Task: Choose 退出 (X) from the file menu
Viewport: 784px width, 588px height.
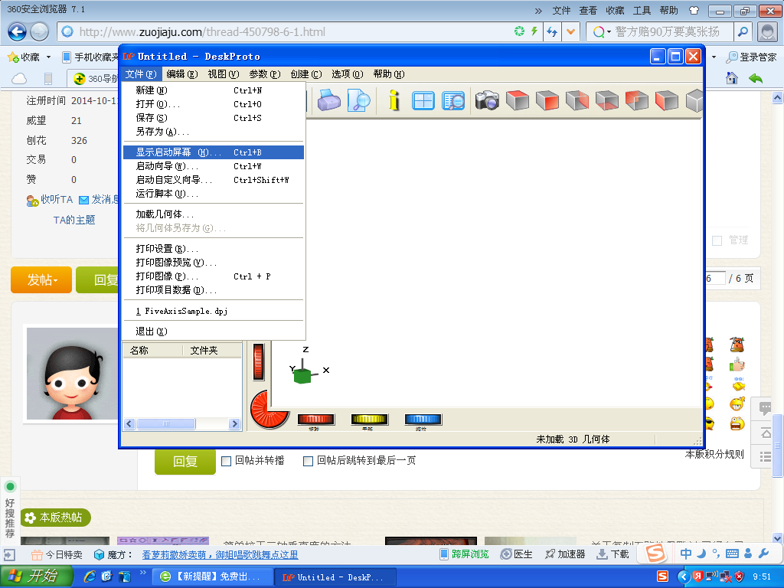Action: [x=213, y=332]
